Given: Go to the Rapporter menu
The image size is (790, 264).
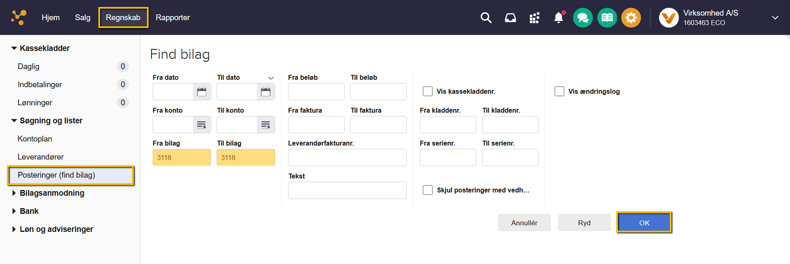Looking at the screenshot, I should (x=172, y=18).
